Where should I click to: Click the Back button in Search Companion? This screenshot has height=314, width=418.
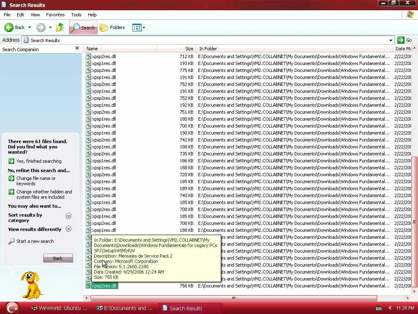[58, 258]
